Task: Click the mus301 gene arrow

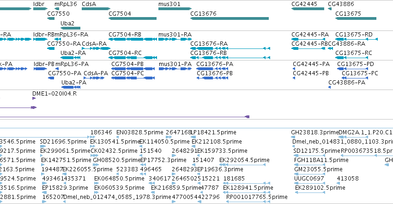Action: tap(175, 9)
